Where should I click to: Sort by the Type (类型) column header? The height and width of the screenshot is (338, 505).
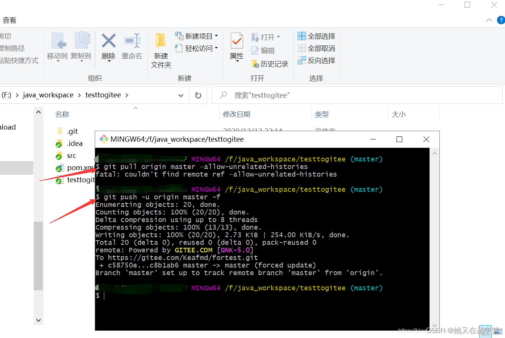click(x=322, y=114)
